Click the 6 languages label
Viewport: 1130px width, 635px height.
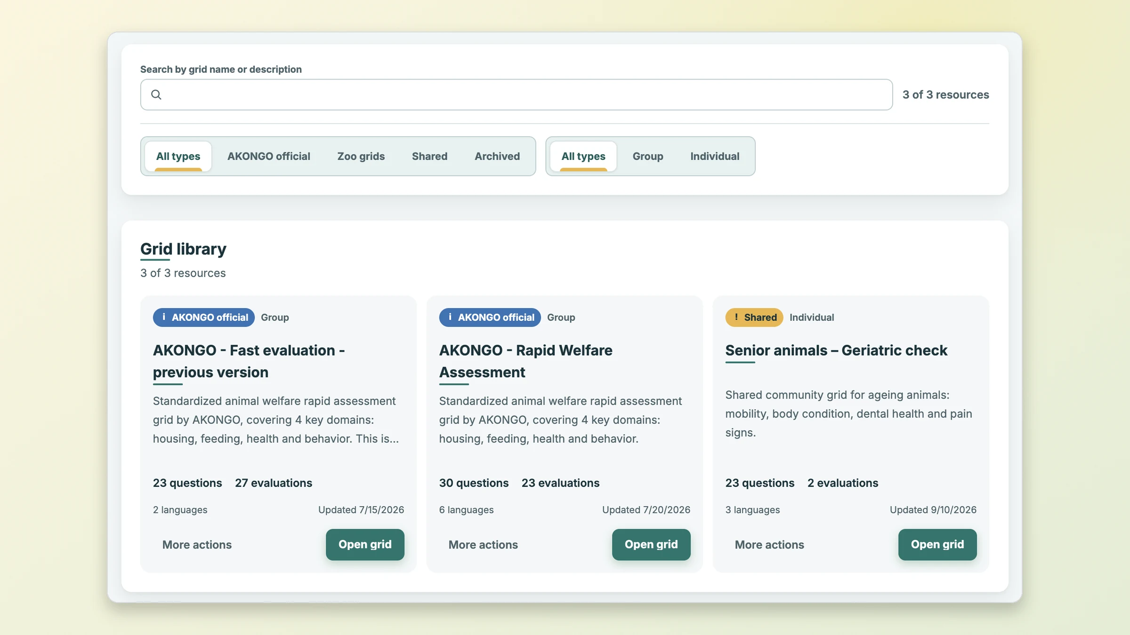coord(466,509)
